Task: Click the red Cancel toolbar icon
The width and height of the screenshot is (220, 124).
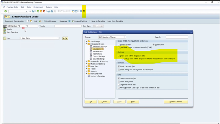Action: tap(44, 11)
